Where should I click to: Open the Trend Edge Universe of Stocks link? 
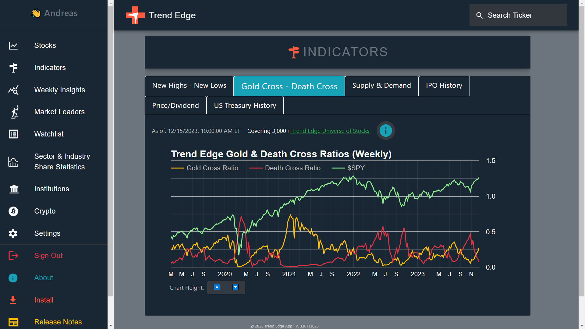coord(330,131)
